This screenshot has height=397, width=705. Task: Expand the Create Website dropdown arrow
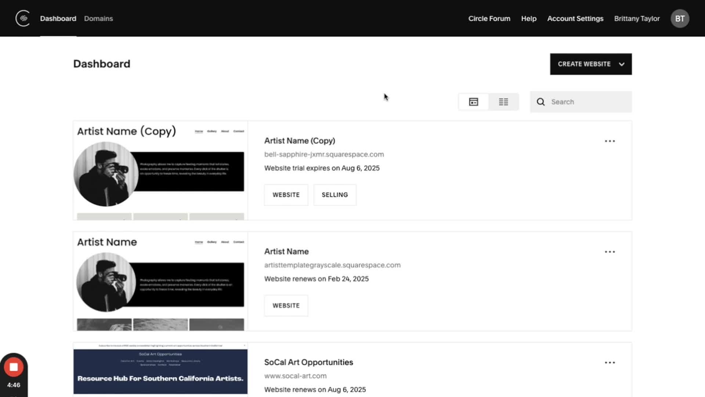click(622, 64)
